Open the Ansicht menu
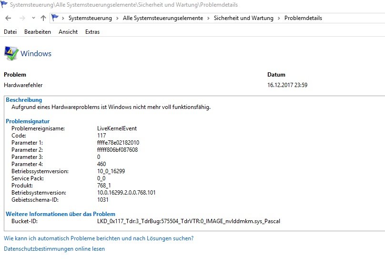 68,32
